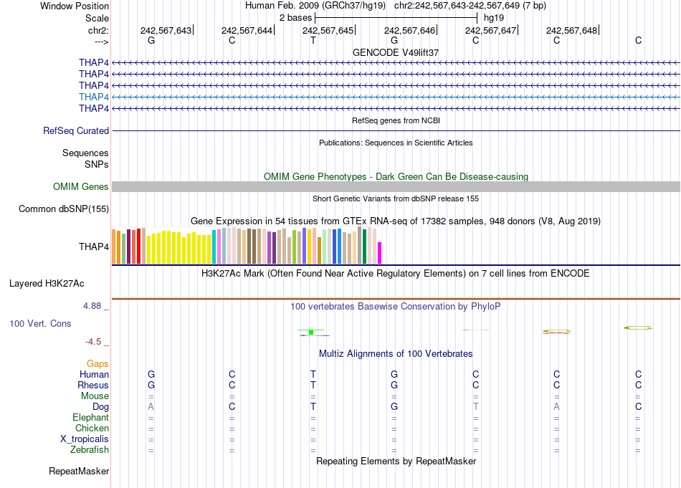Click the bright red bar in the GTEx chart
This screenshot has height=488, width=681.
pos(138,247)
